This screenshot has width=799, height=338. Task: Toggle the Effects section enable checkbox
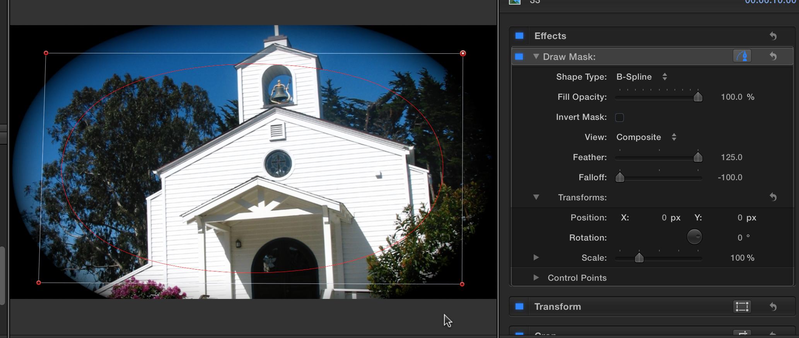[519, 36]
